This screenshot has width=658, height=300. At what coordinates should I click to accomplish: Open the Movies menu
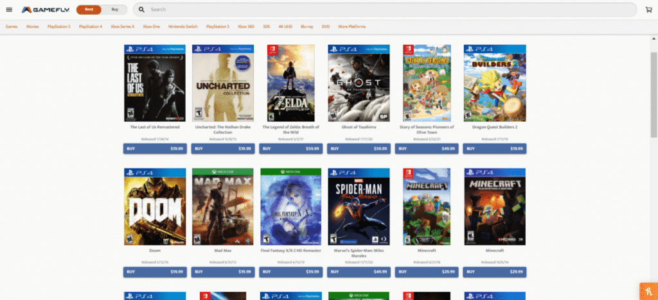point(32,27)
